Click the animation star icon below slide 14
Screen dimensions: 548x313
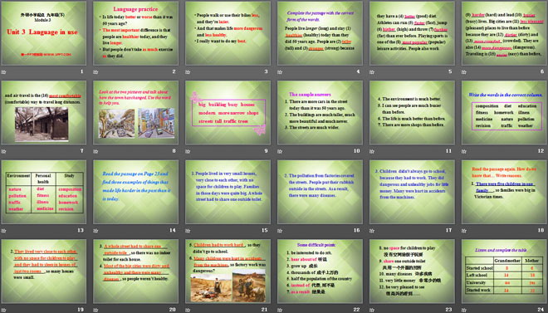click(x=95, y=231)
